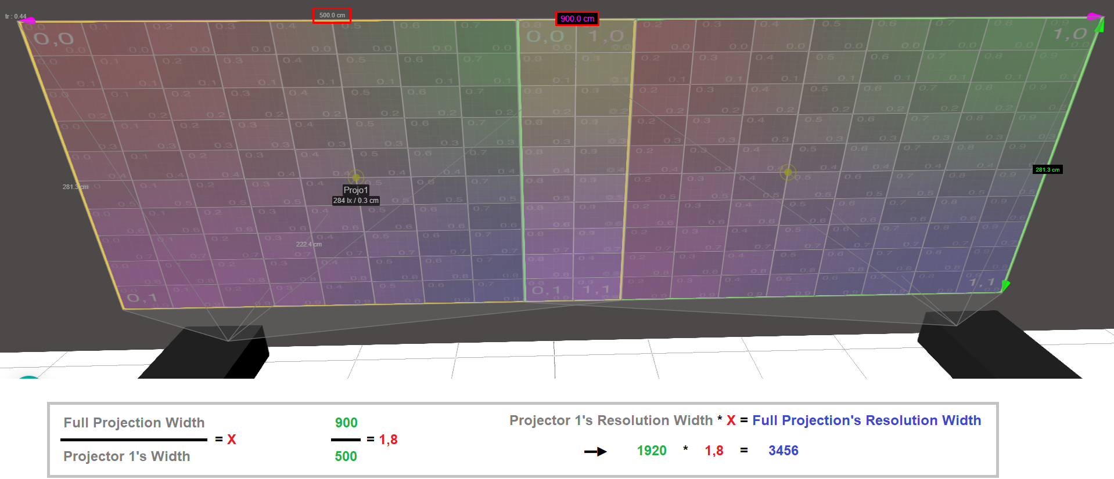
Task: Click the magenta 900.0 cm width label
Action: pos(577,19)
